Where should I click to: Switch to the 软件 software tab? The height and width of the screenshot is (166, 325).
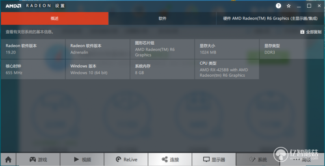click(162, 18)
